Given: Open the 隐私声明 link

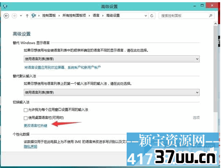Looking at the screenshot, I should pyautogui.click(x=31, y=147).
